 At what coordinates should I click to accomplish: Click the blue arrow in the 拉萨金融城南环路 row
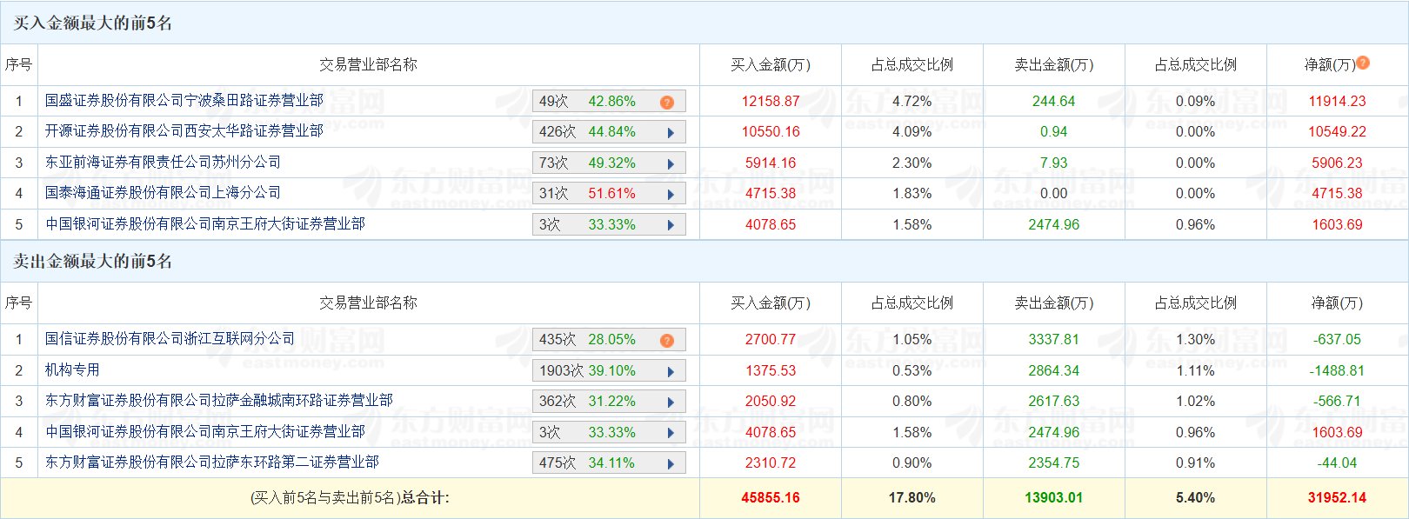click(x=671, y=402)
